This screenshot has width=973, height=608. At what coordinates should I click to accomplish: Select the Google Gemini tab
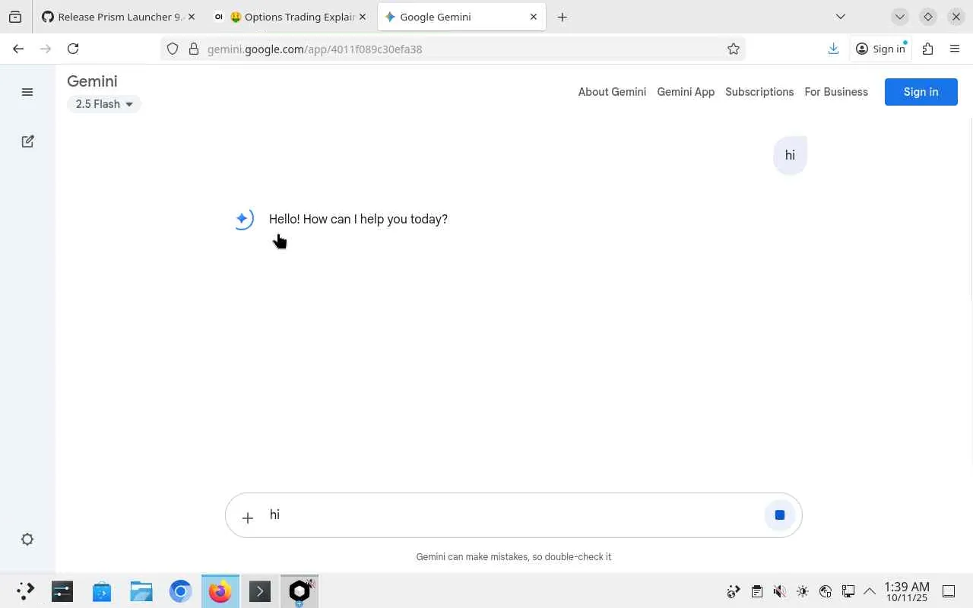[x=461, y=17]
